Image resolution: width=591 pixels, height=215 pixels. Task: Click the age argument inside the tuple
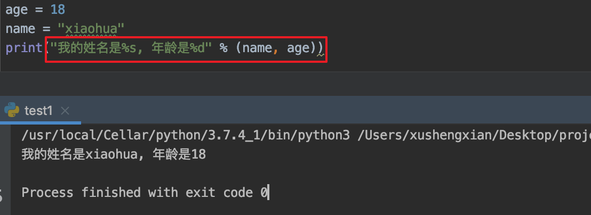298,48
